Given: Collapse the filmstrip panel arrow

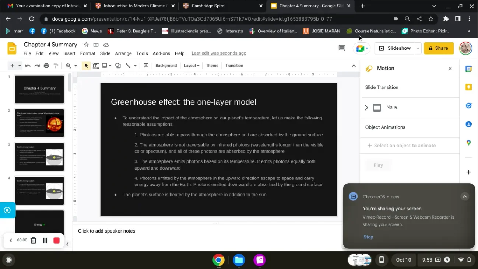Looking at the screenshot, I should (x=67, y=244).
